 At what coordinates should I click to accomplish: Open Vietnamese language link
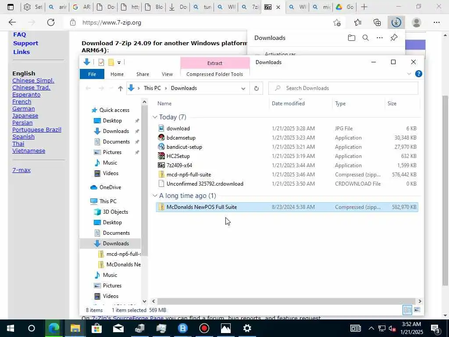coord(29,151)
